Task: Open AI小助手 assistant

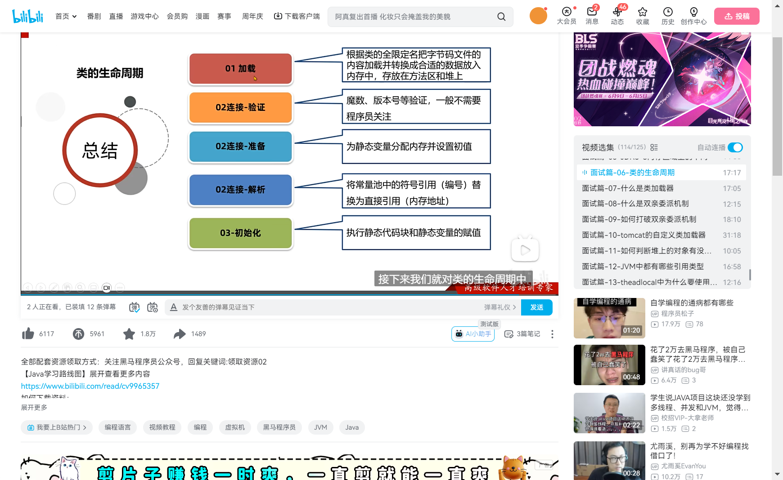Action: tap(473, 334)
